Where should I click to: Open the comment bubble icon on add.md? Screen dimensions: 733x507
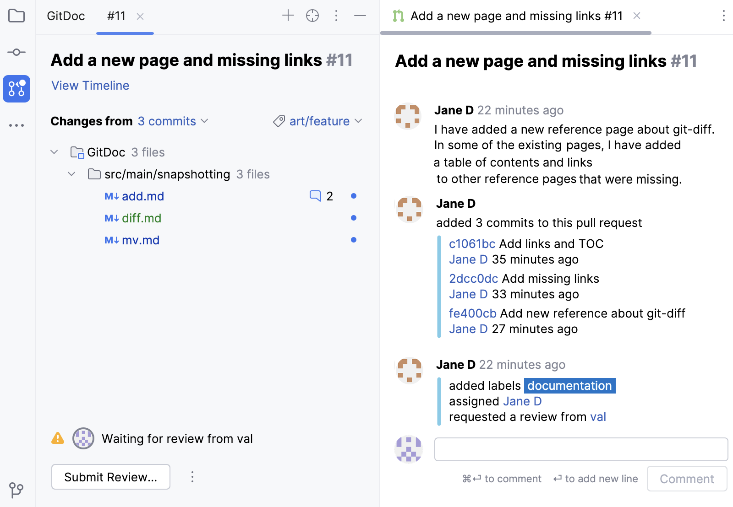coord(315,195)
